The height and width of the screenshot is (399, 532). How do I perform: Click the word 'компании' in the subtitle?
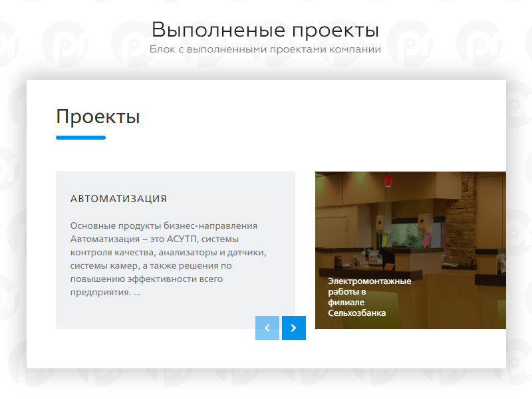tap(358, 49)
